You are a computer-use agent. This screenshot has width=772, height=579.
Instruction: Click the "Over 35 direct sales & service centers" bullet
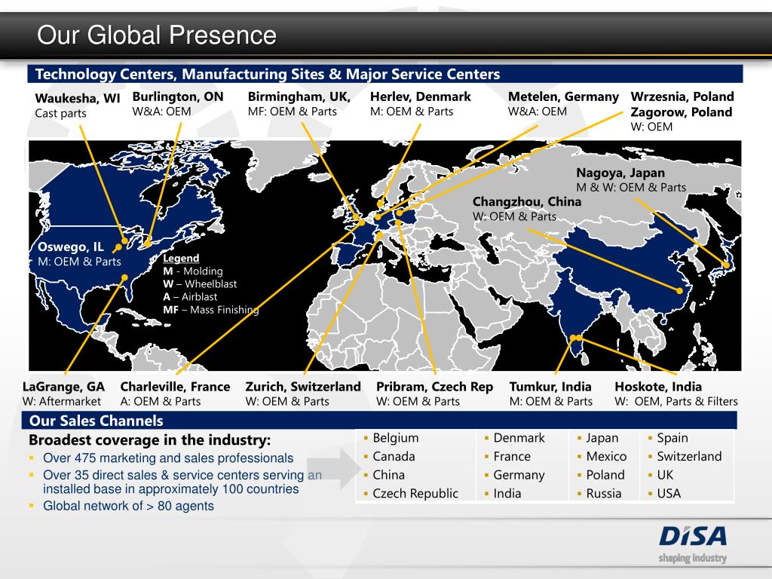(x=182, y=482)
